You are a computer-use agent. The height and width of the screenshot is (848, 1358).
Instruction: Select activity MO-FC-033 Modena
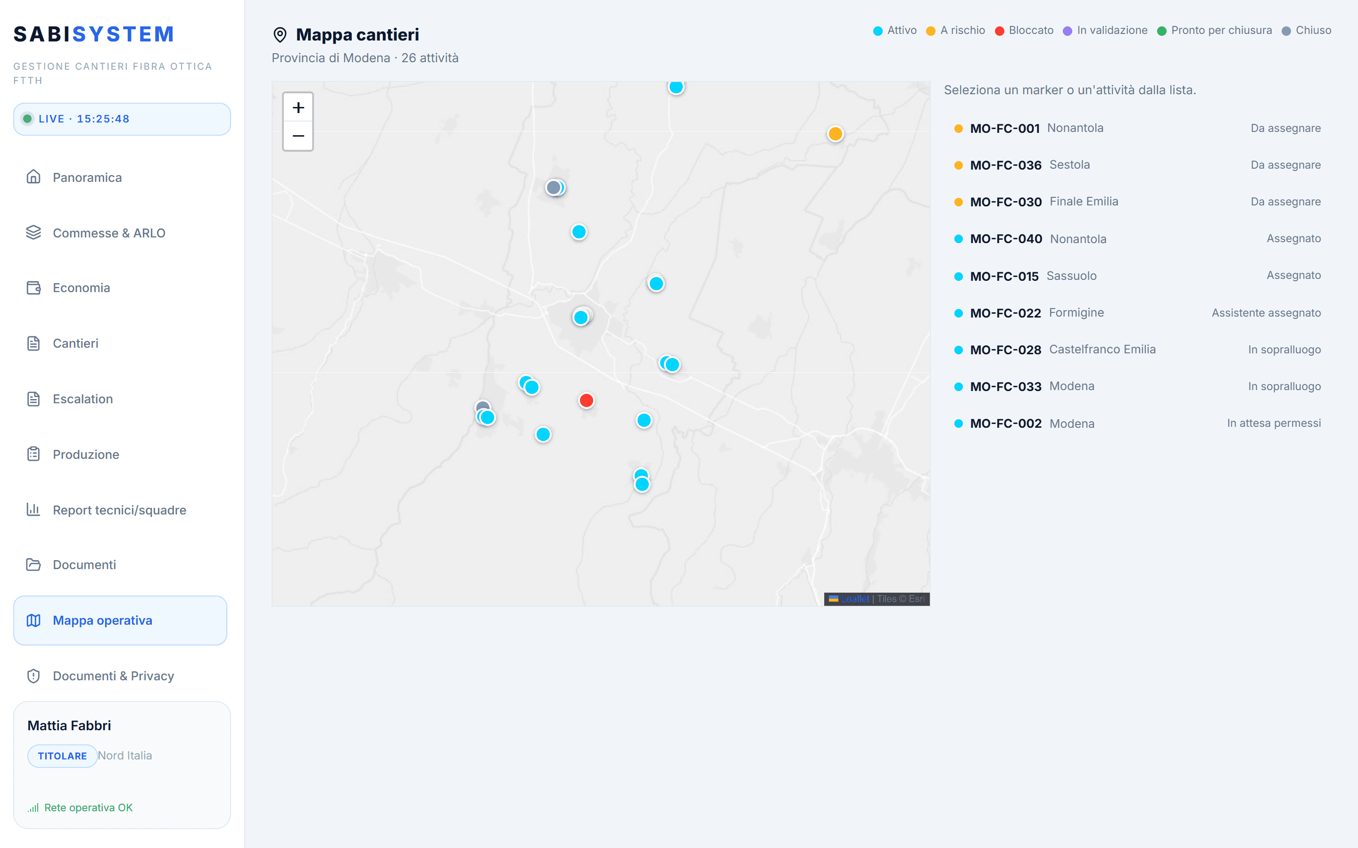click(1137, 386)
